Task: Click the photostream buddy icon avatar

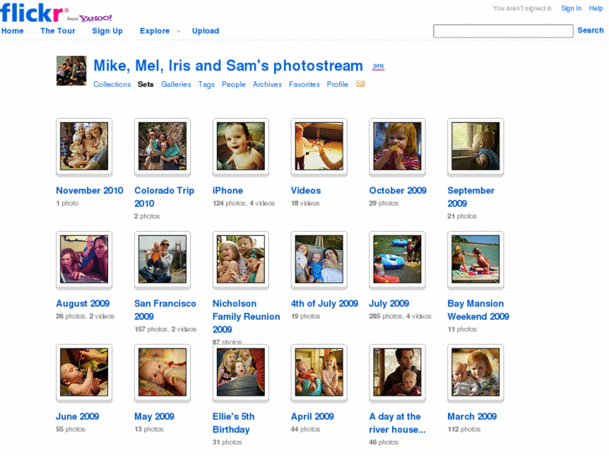Action: pos(71,71)
